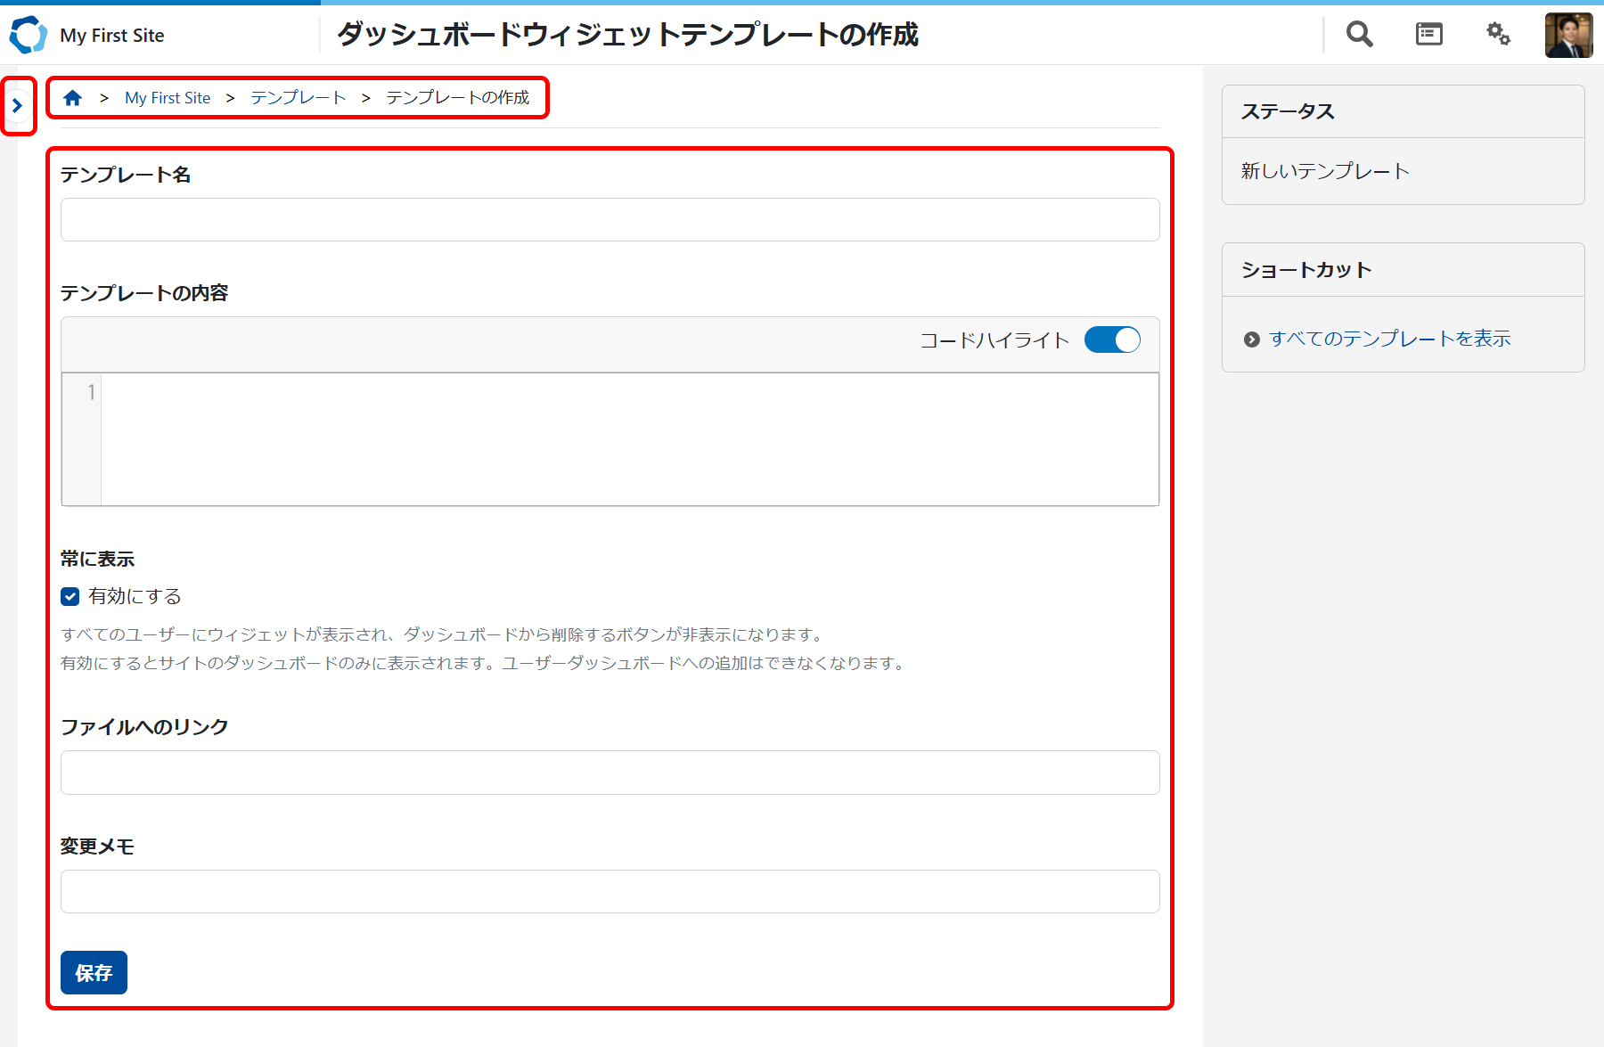
Task: Click the 有効にする checkbox label
Action: pos(135,596)
